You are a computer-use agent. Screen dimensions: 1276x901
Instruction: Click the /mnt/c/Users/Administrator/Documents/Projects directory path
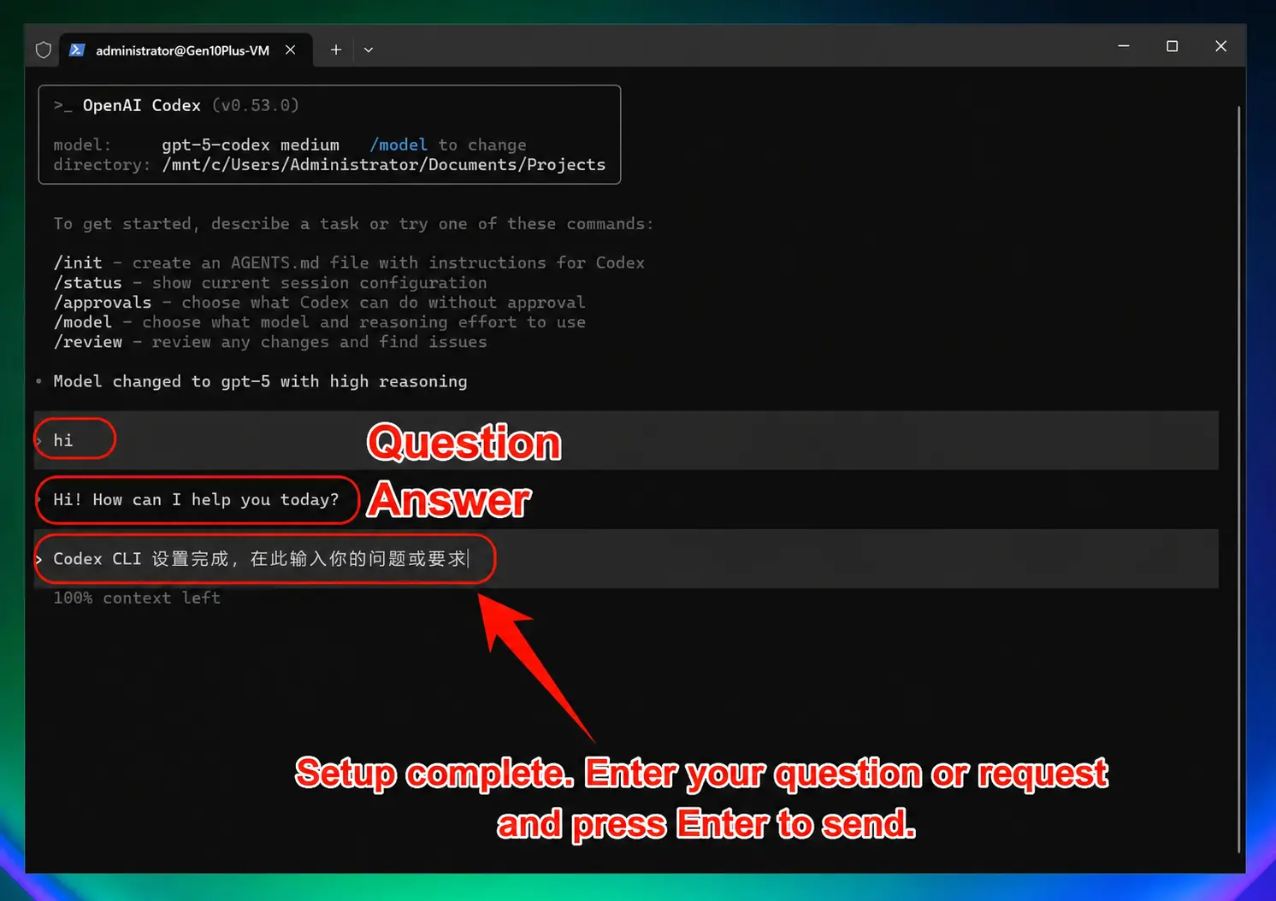pos(384,164)
